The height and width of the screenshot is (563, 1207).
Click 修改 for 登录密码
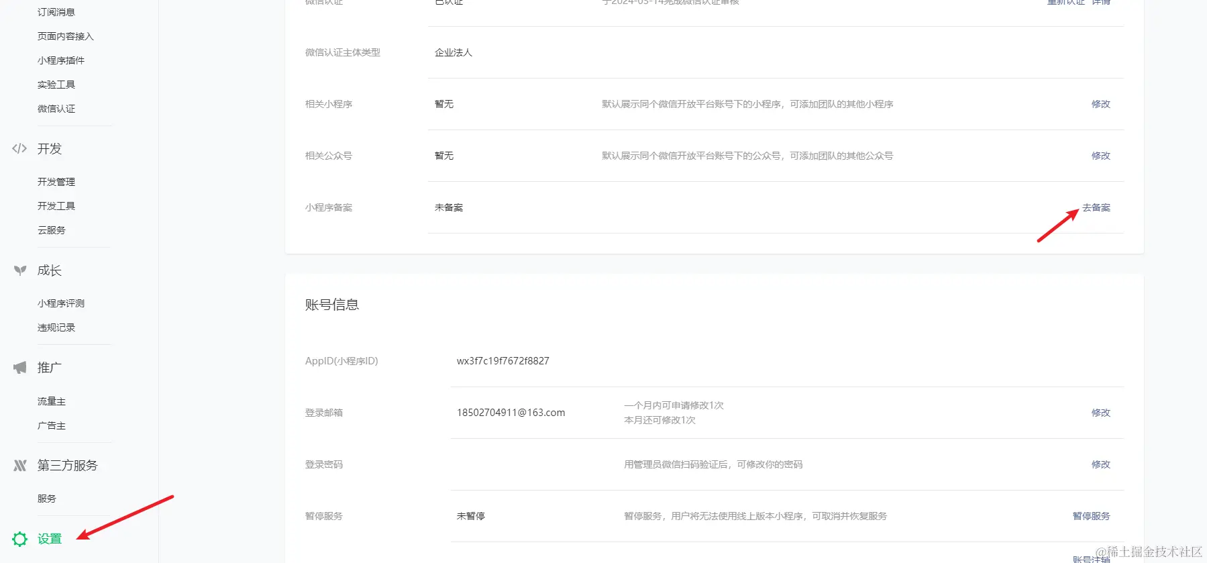click(1101, 464)
